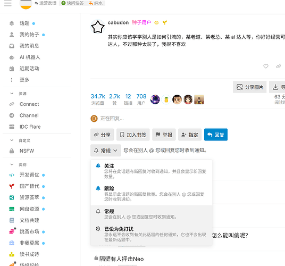The width and height of the screenshot is (285, 266).
Task: Click the 12 链接 stat
Action: (x=128, y=99)
